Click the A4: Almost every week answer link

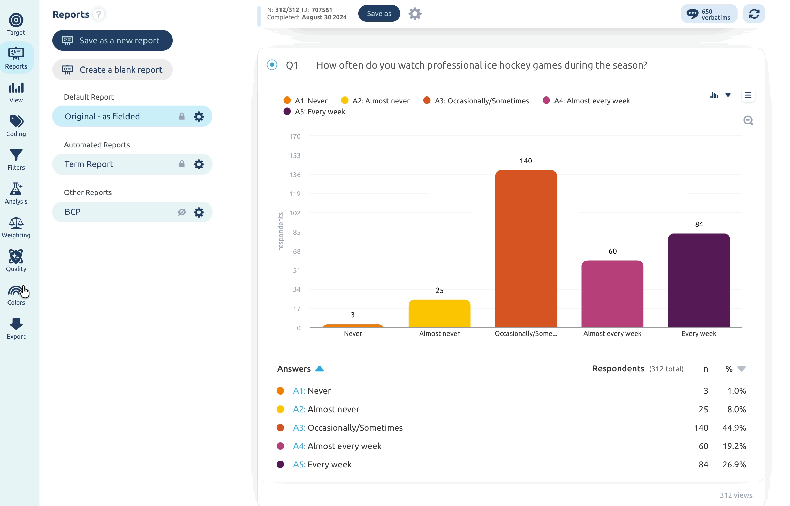337,446
